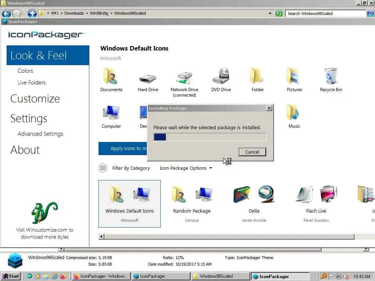Viewport: 375px width, 281px height.
Task: Click the Start button
Action: [11, 276]
